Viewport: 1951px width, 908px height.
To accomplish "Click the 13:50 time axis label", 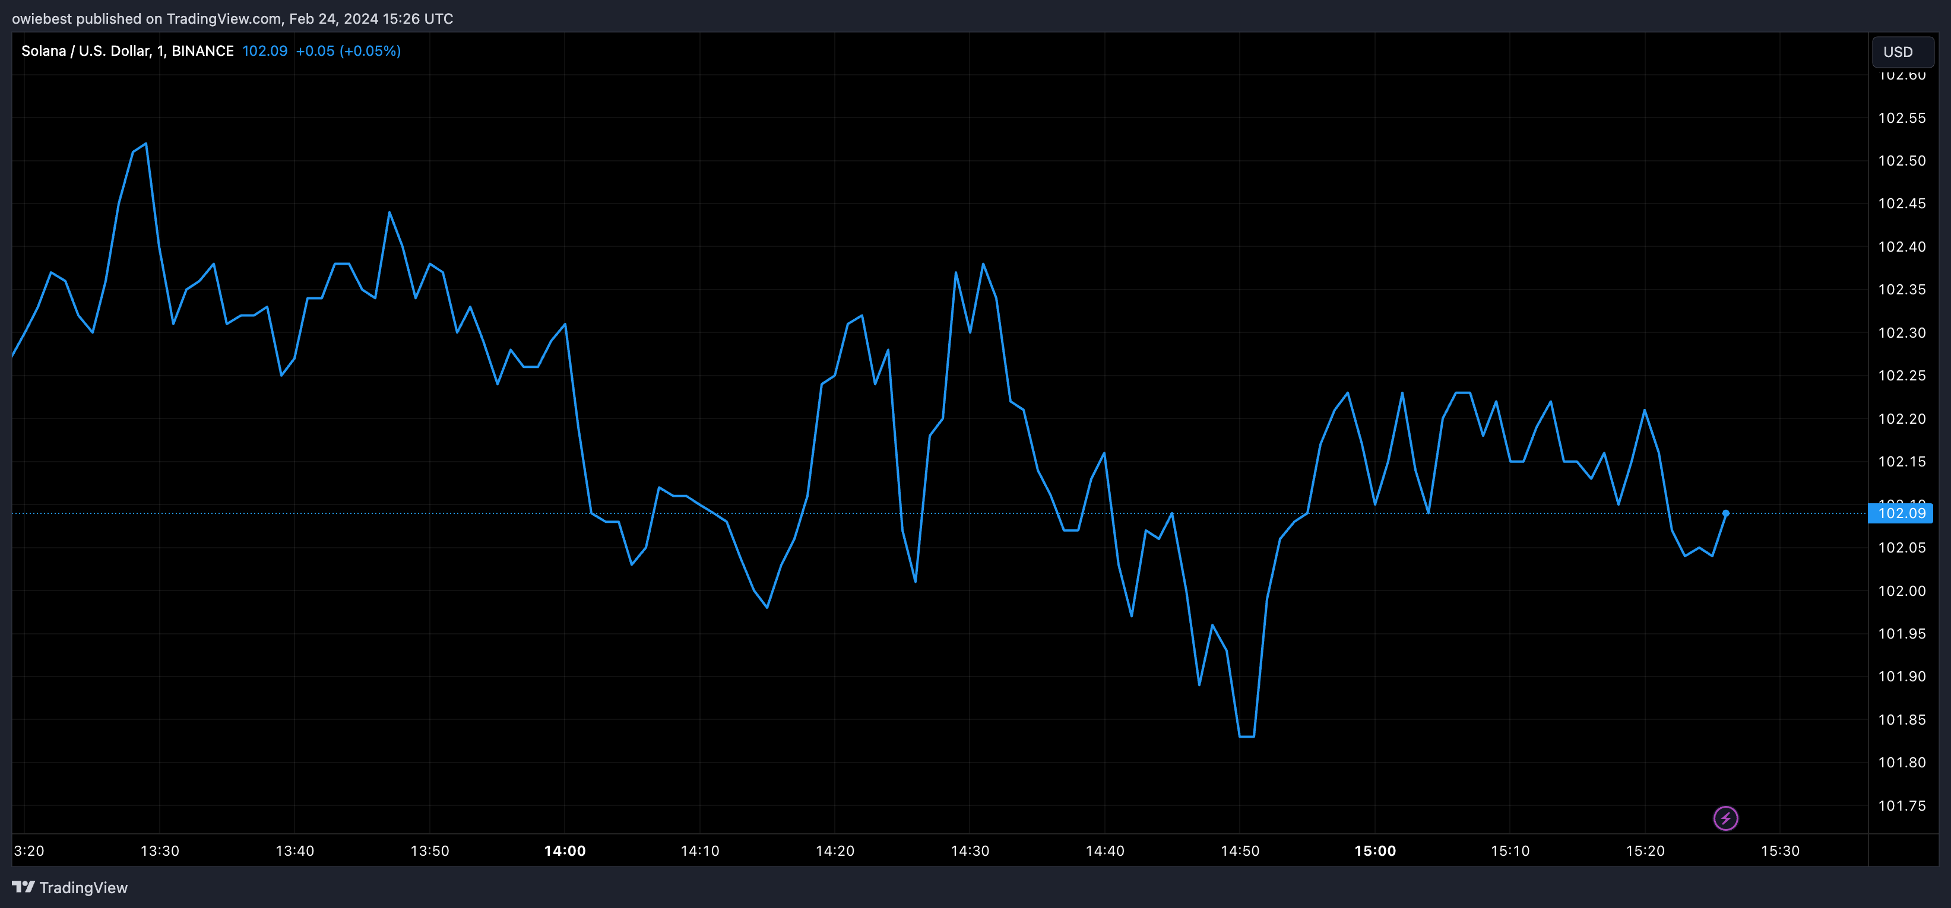I will 429,850.
